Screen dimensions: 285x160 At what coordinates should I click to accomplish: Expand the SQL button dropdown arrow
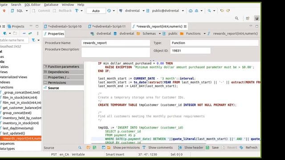(x=27, y=11)
